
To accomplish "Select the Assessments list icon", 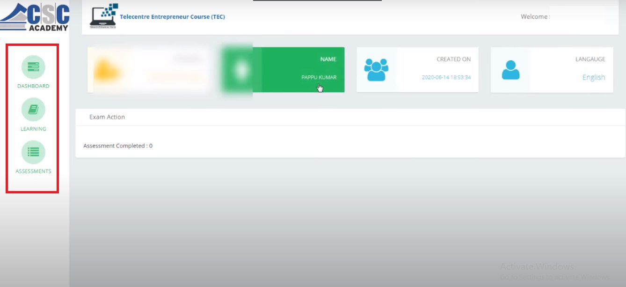I will [x=33, y=152].
